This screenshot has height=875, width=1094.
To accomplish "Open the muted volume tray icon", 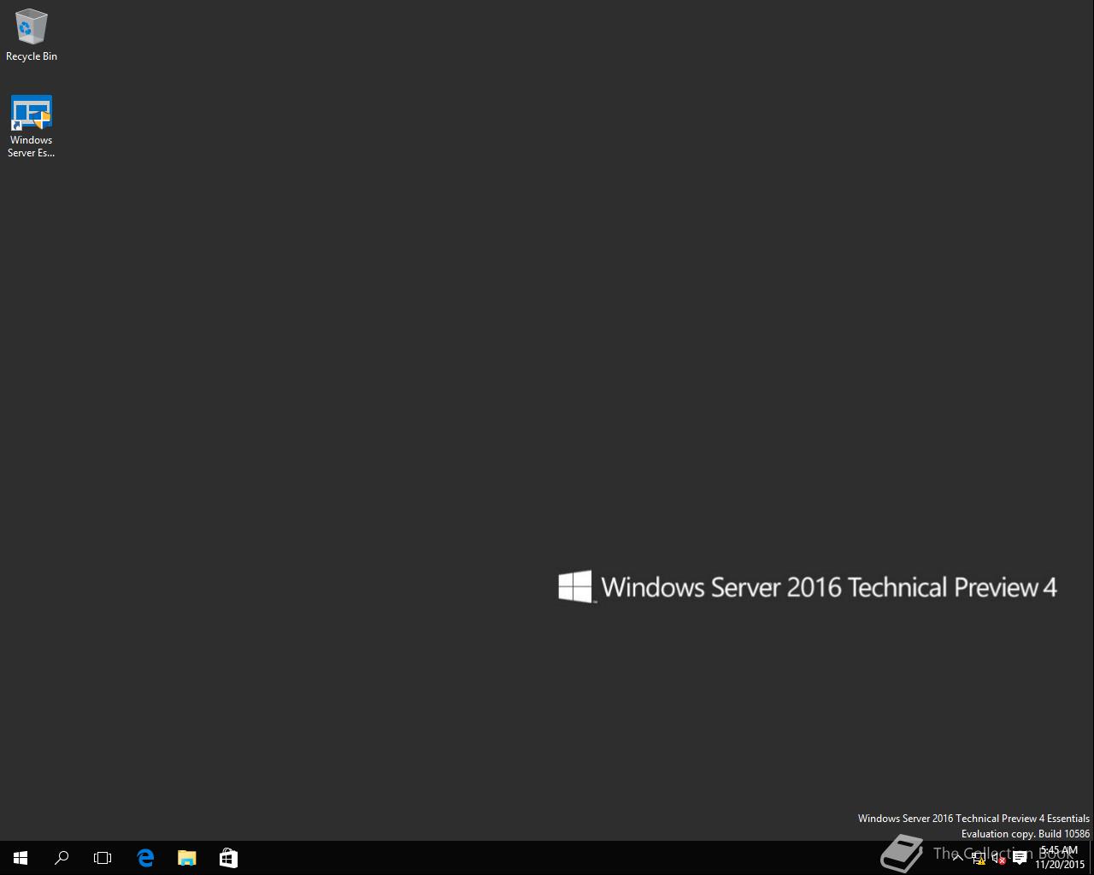I will tap(998, 858).
